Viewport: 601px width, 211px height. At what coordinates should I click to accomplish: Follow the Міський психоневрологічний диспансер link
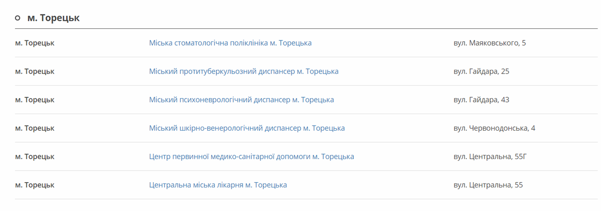click(241, 99)
